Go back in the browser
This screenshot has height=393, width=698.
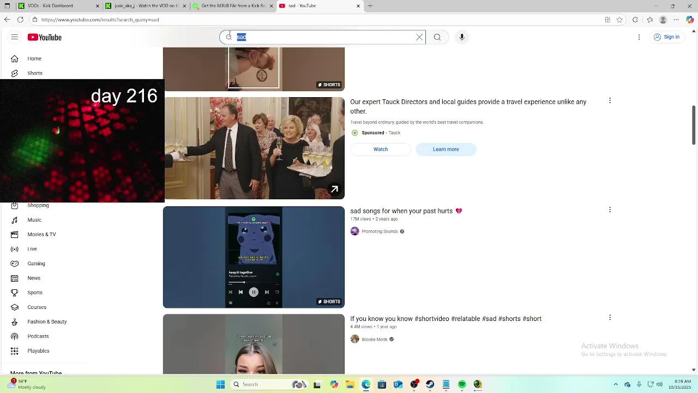7,20
